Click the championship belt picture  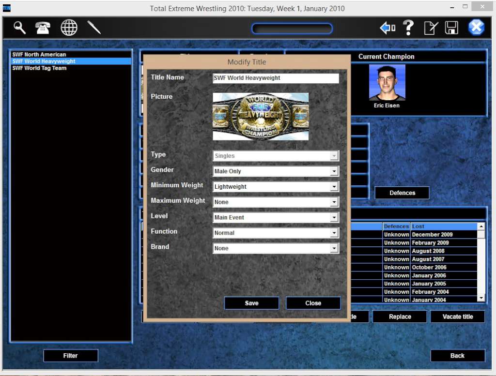[260, 116]
